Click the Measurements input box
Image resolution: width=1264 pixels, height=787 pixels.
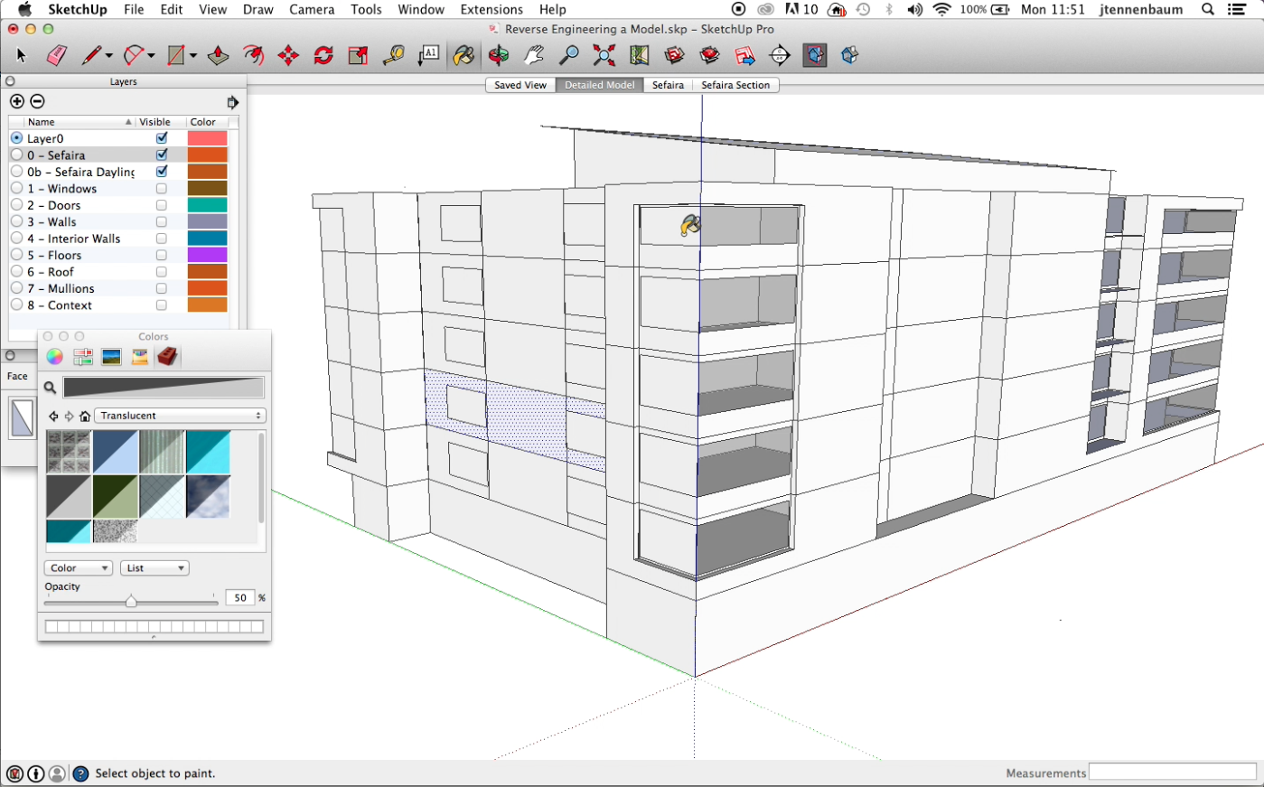1172,773
